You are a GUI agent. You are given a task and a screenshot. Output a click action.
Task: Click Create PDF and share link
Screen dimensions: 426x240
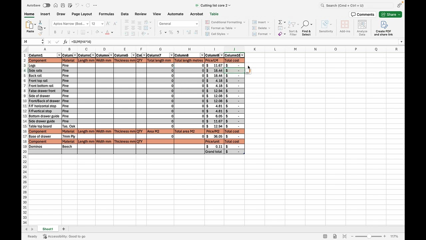(x=383, y=28)
